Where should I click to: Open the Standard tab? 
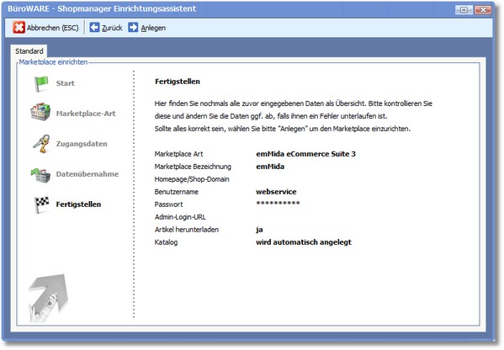coord(29,51)
